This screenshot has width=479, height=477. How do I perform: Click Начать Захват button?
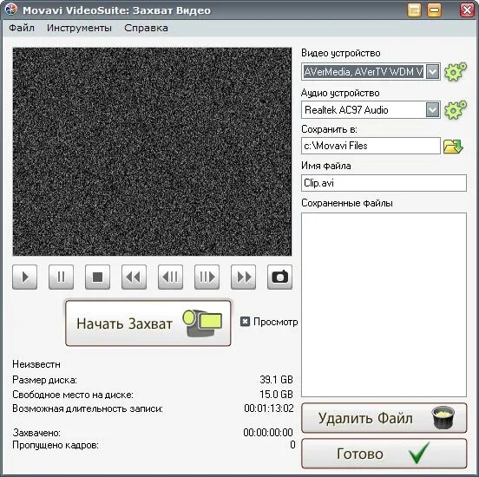(148, 323)
